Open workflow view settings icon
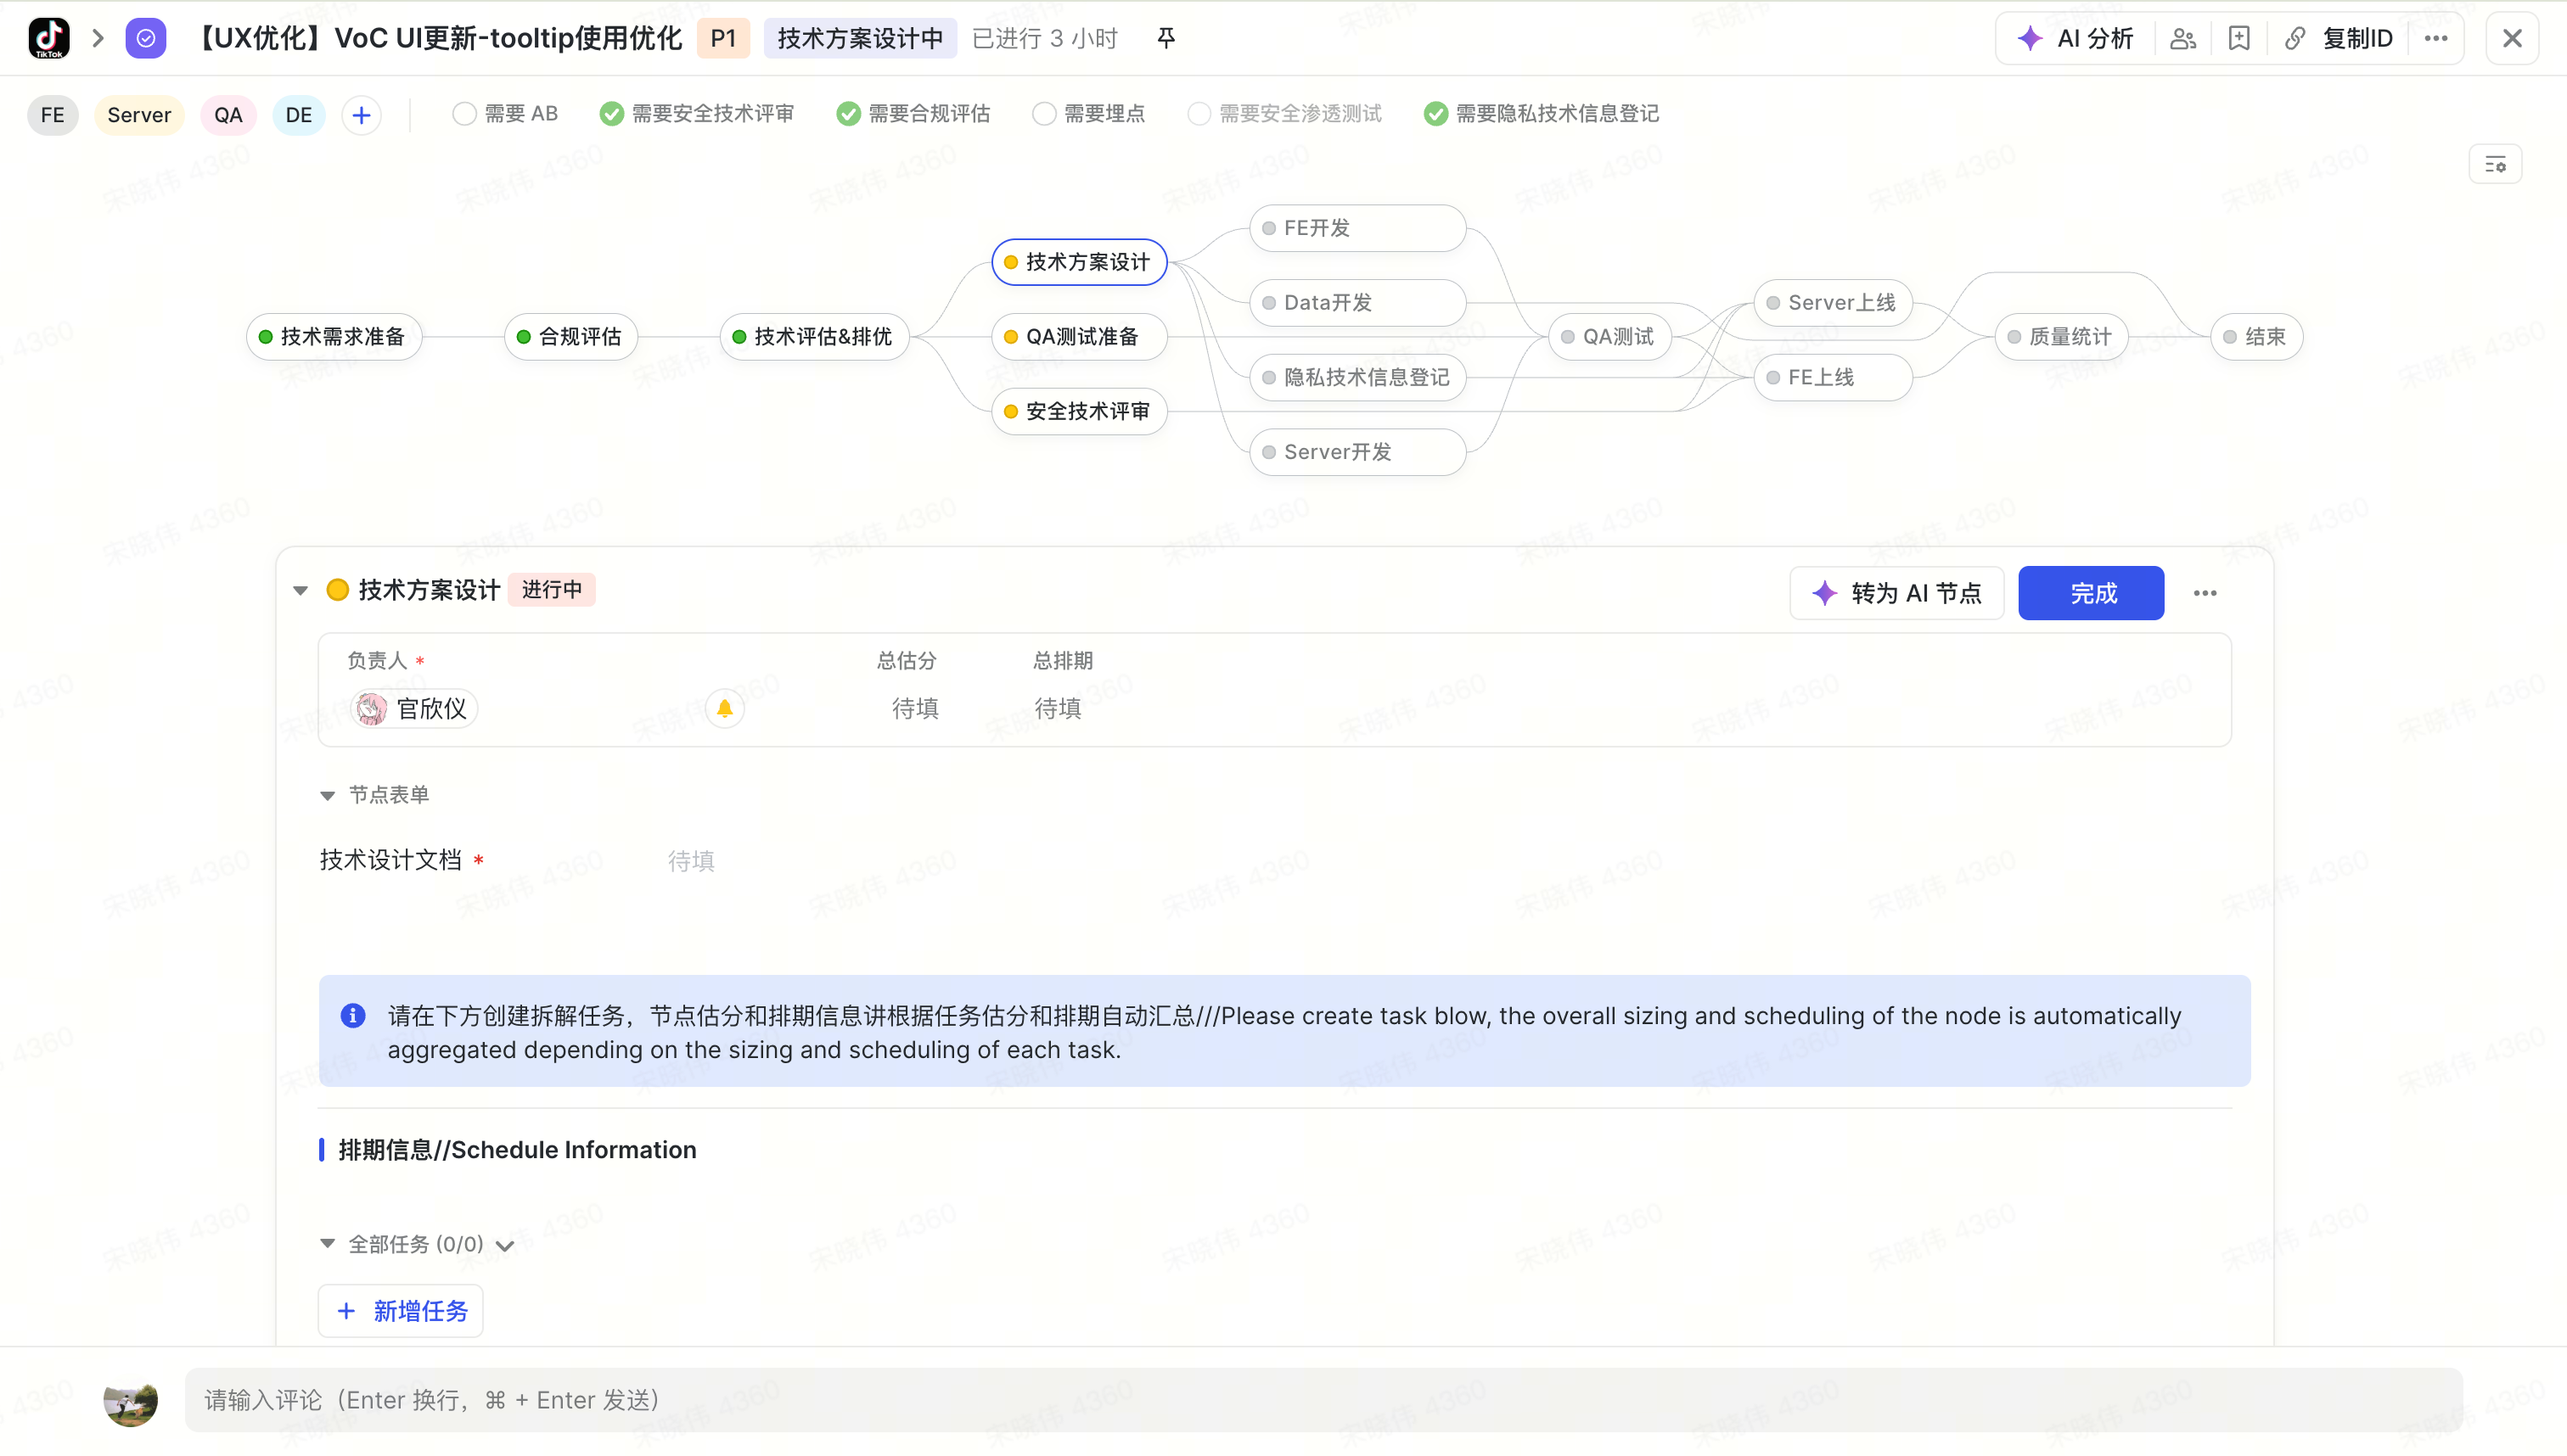This screenshot has width=2567, height=1456. pos(2495,165)
